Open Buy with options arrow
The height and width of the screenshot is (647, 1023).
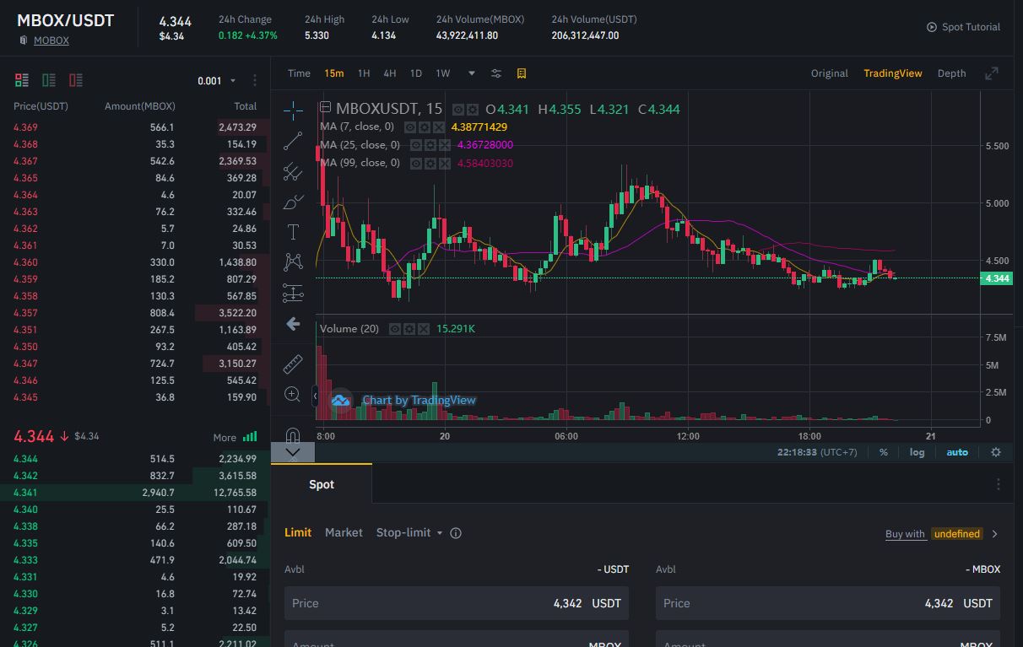(x=995, y=534)
